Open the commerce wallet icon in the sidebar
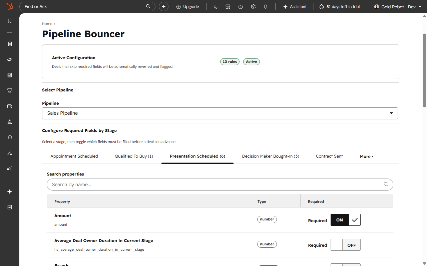 pyautogui.click(x=10, y=106)
